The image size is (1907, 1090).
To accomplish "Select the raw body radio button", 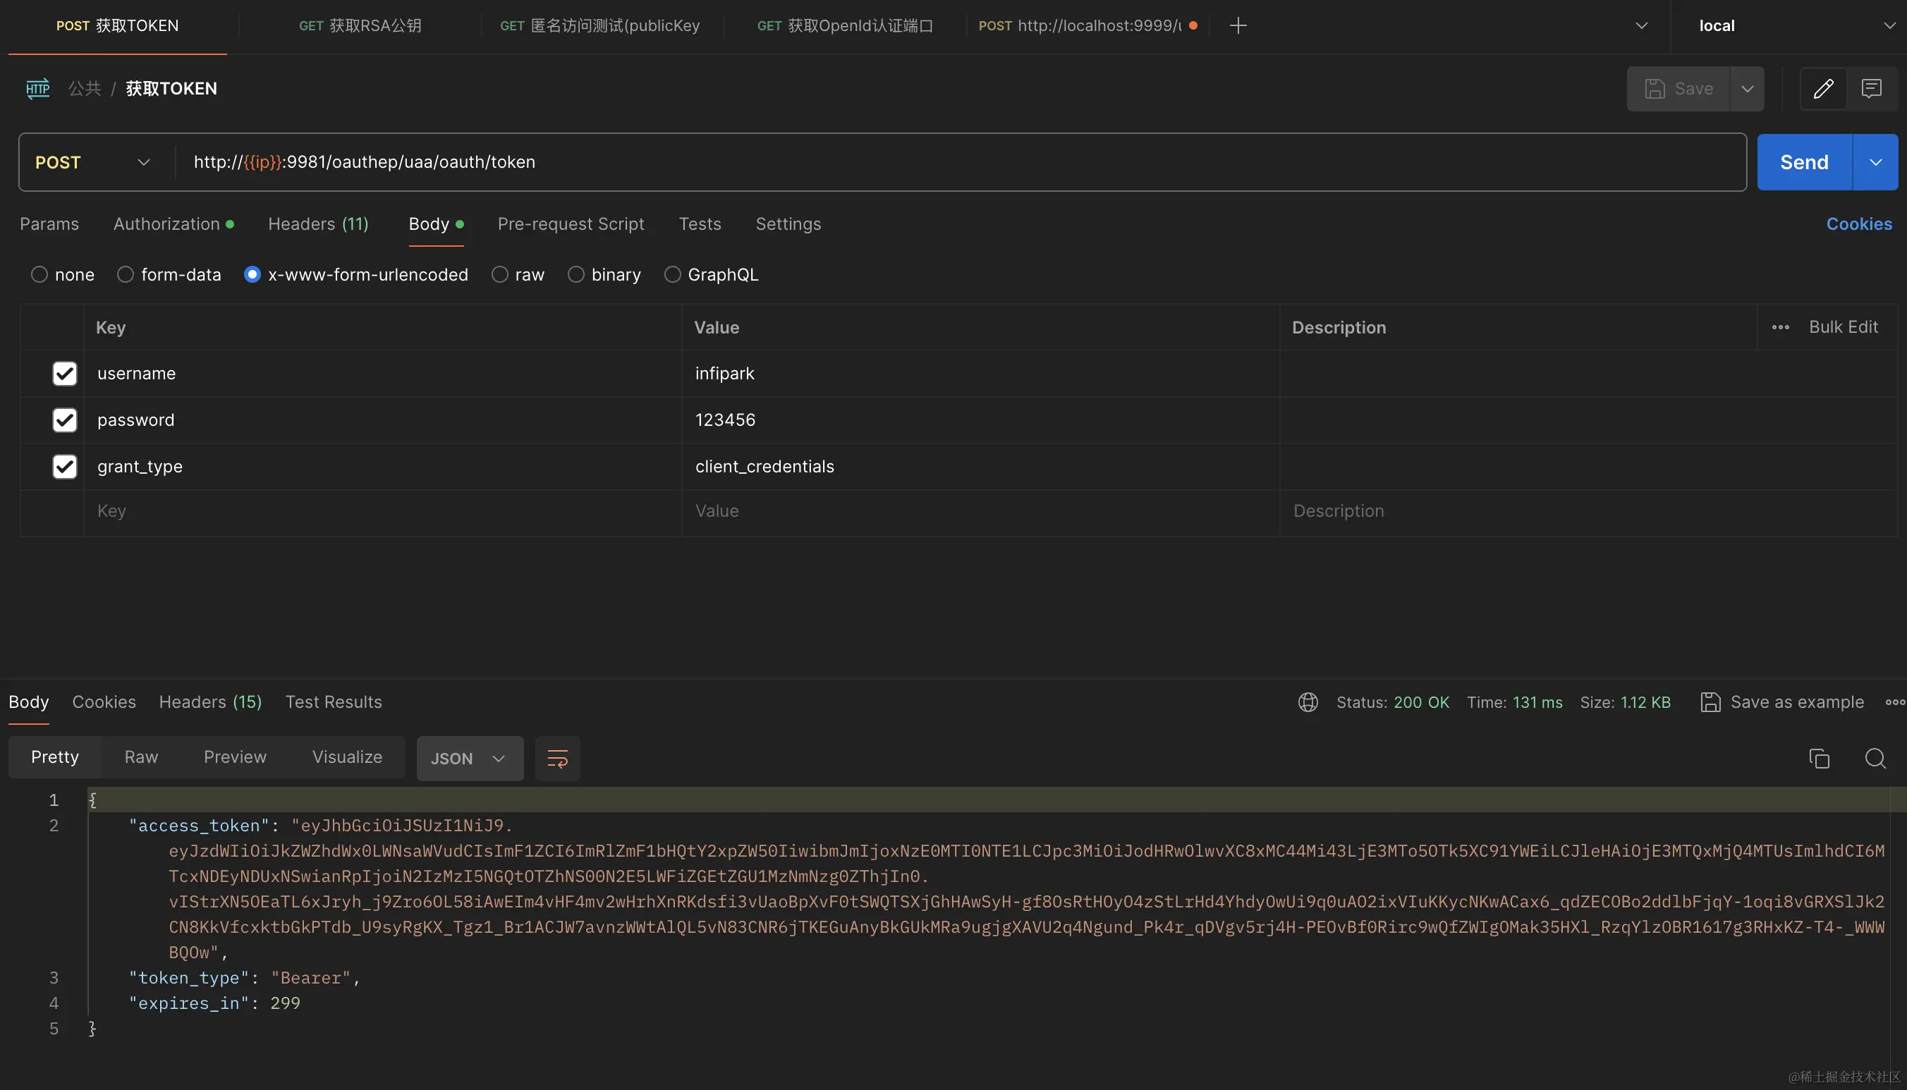I will point(499,275).
